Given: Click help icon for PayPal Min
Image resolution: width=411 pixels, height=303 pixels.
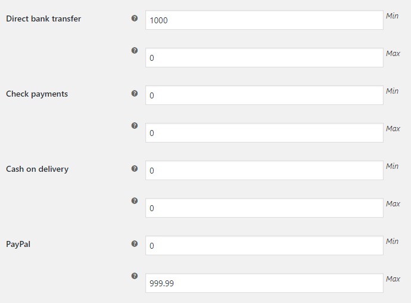Looking at the screenshot, I should [135, 244].
